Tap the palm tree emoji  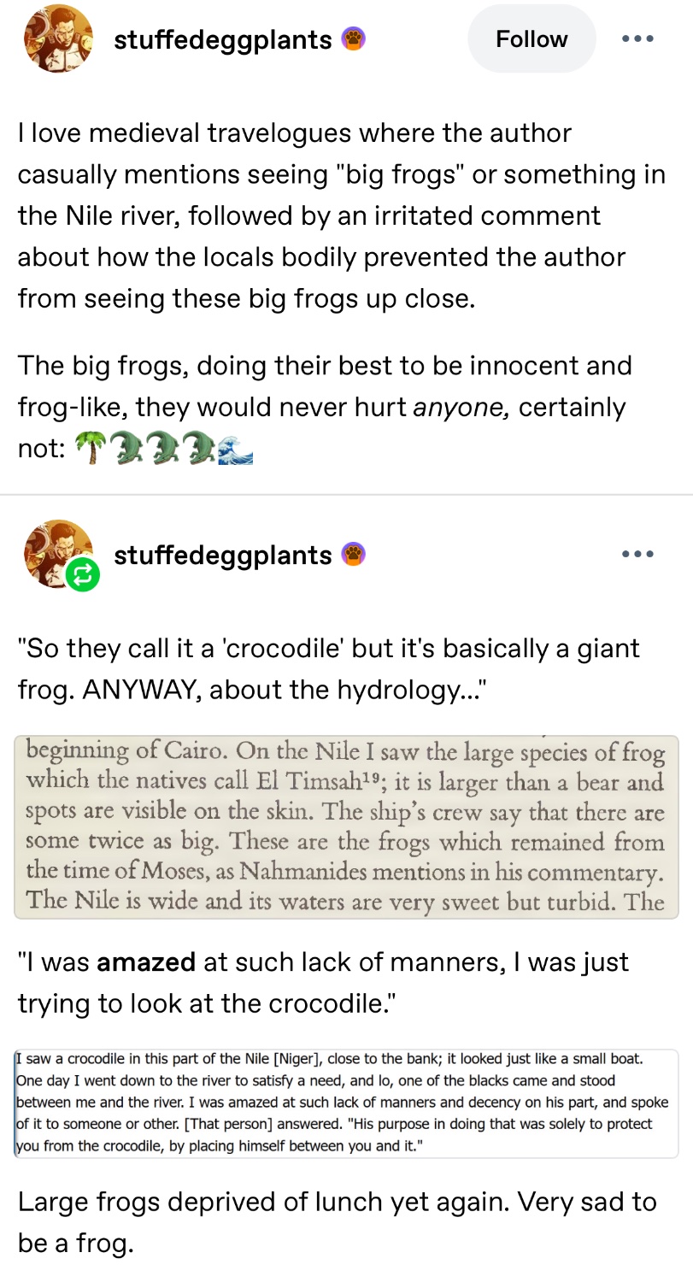pyautogui.click(x=87, y=448)
